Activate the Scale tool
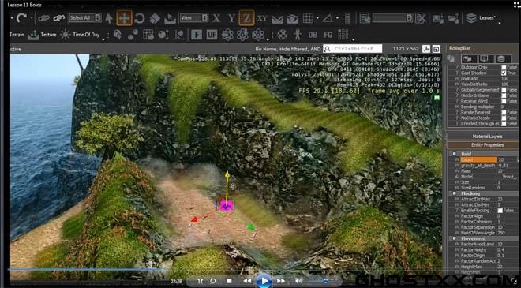 coord(155,18)
